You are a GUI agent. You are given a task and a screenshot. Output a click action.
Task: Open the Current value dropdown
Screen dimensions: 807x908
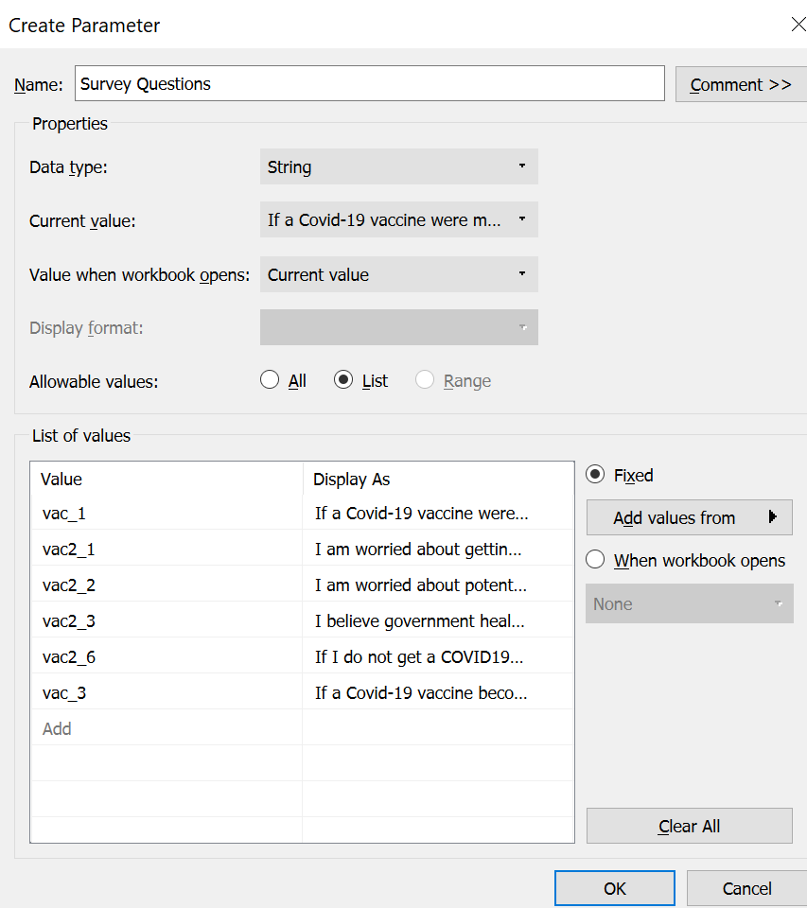pyautogui.click(x=398, y=220)
